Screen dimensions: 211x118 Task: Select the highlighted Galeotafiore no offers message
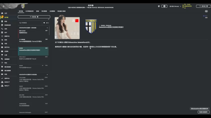(33, 51)
